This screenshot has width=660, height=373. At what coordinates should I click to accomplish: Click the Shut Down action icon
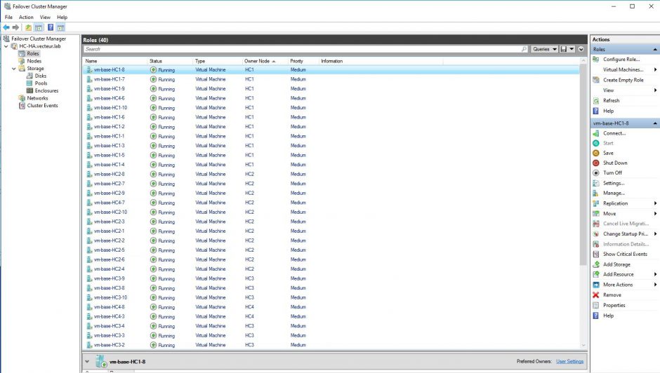(x=596, y=163)
